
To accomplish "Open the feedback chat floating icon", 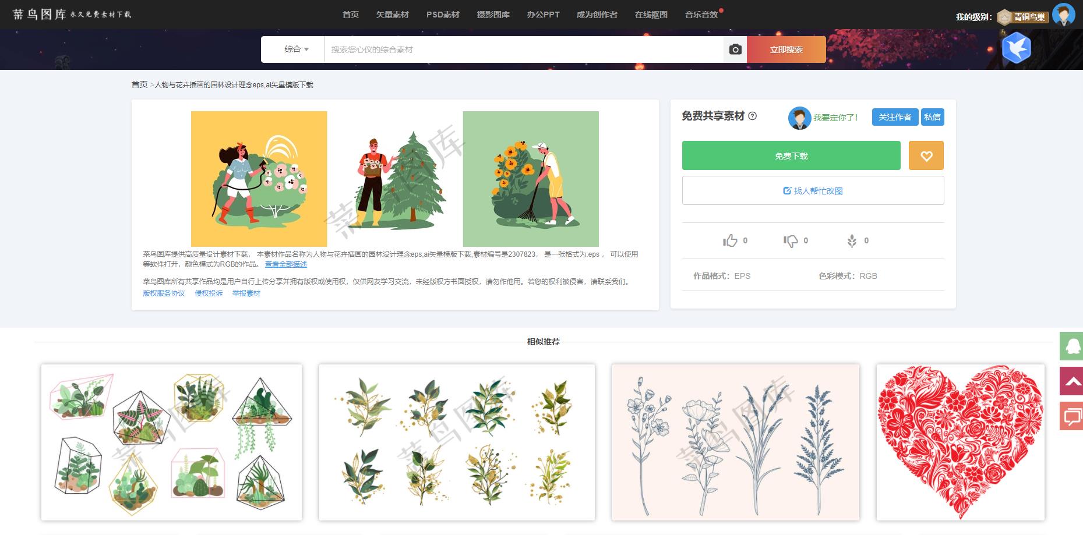I will click(x=1071, y=416).
